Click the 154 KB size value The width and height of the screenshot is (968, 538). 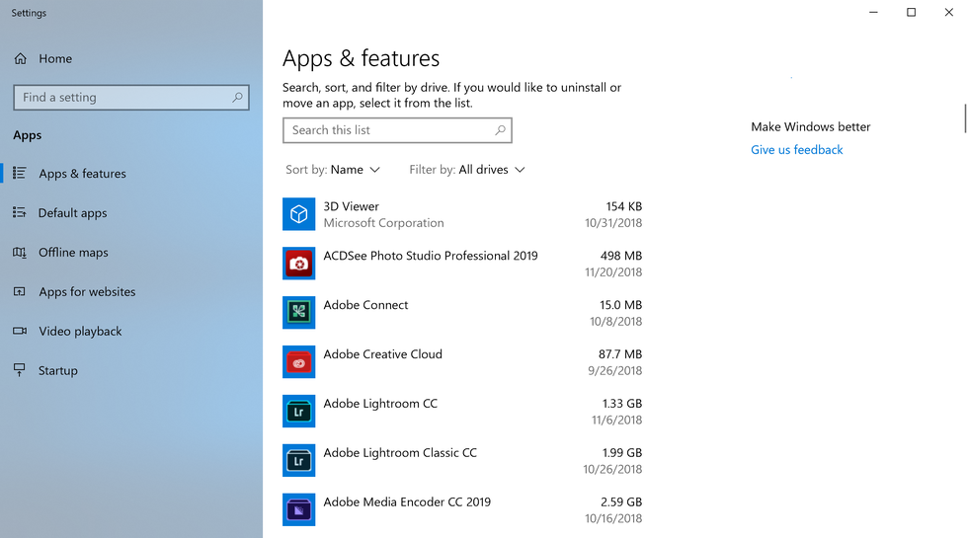tap(623, 206)
